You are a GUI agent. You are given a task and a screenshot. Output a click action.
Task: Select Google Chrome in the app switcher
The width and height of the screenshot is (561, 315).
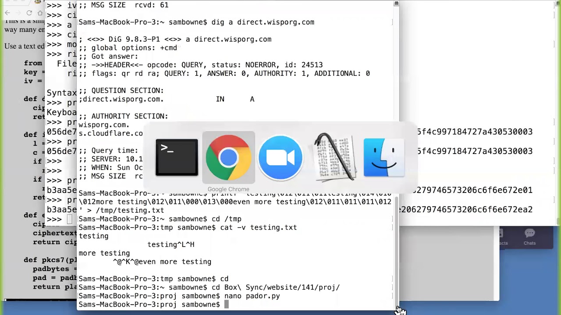228,157
